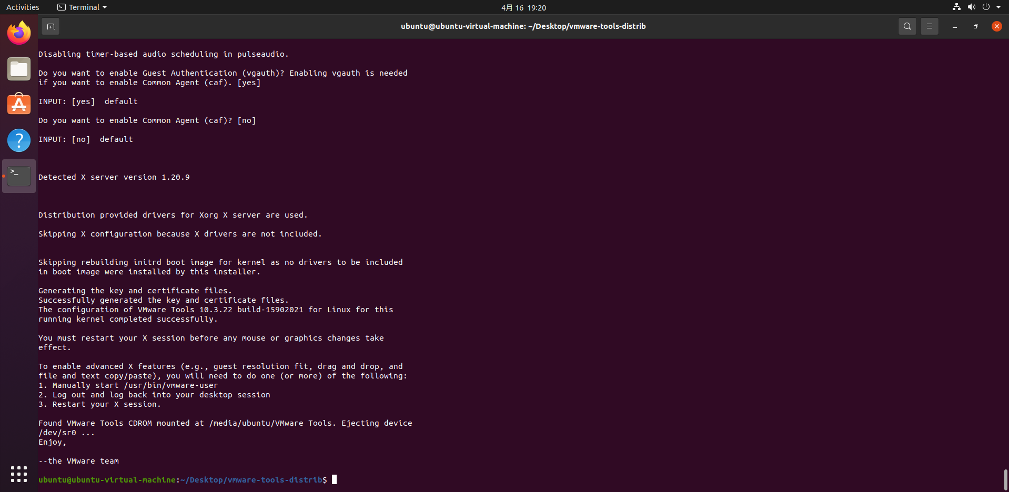Click the 'Detected X server version 1.20.9' line

tap(114, 177)
